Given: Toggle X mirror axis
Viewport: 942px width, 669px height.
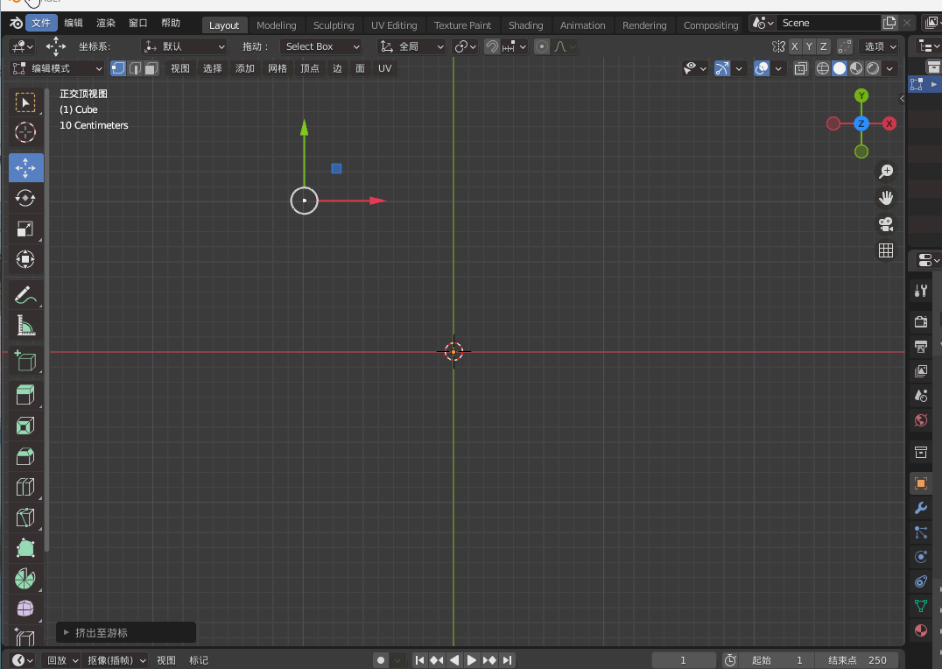Looking at the screenshot, I should point(794,46).
